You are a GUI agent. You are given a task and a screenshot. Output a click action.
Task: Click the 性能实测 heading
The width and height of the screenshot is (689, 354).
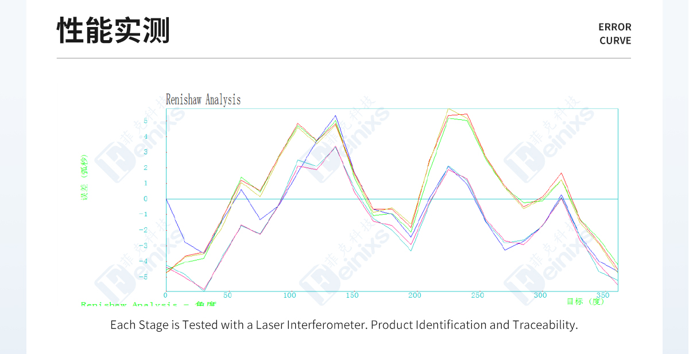coord(113,30)
